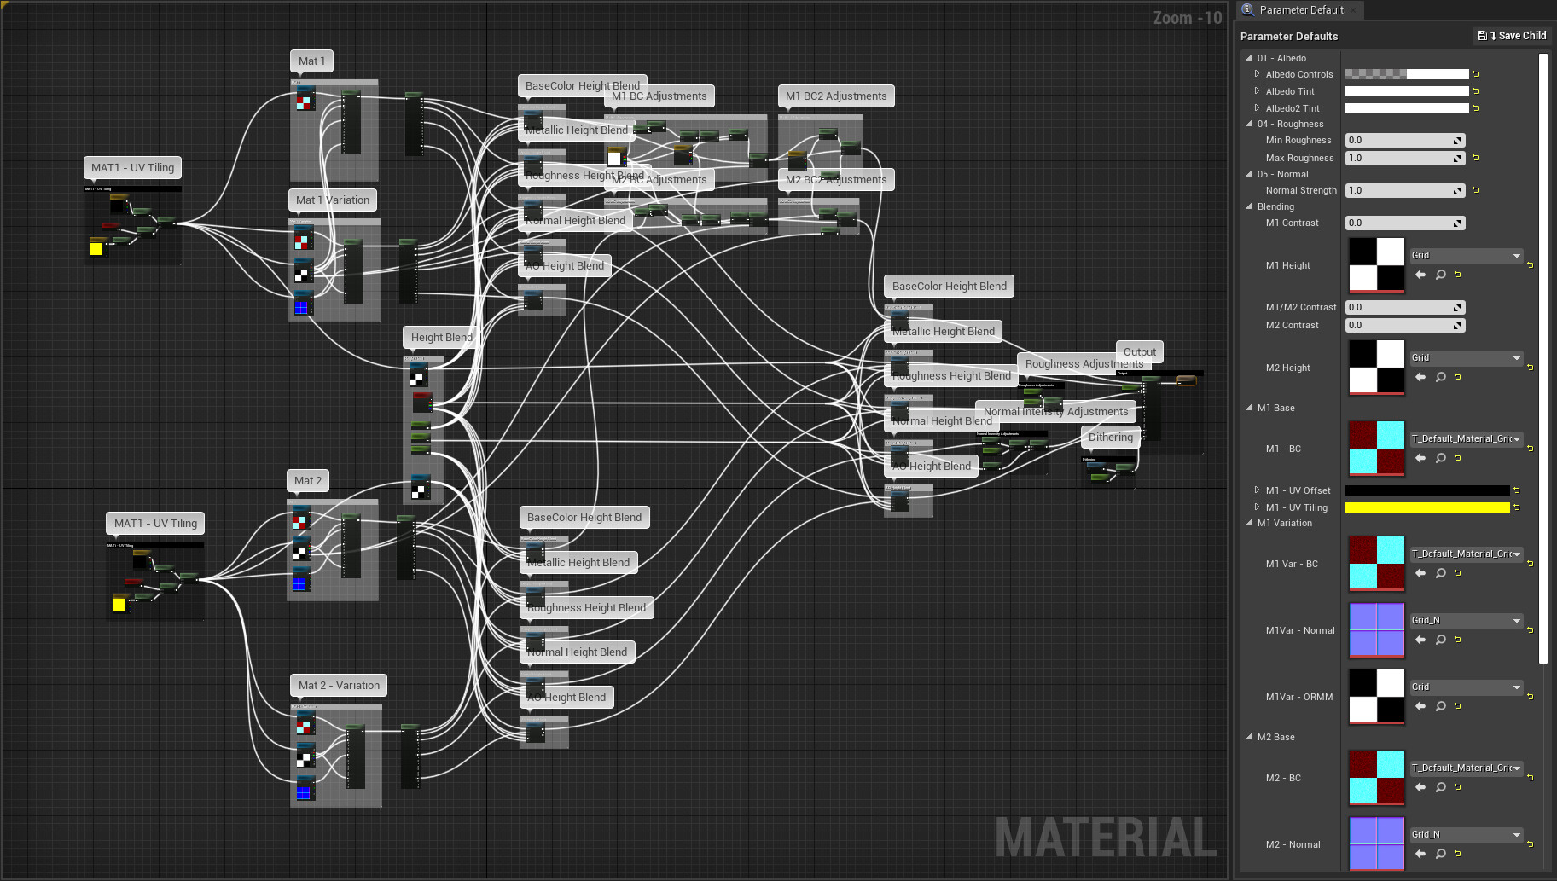Click the white Albedo Tint color bar

pos(1406,91)
